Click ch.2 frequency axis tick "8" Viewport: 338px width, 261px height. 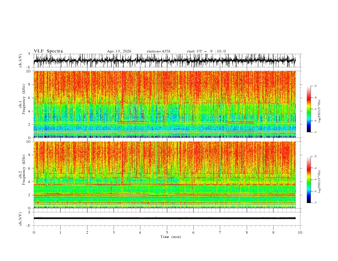coord(29,155)
